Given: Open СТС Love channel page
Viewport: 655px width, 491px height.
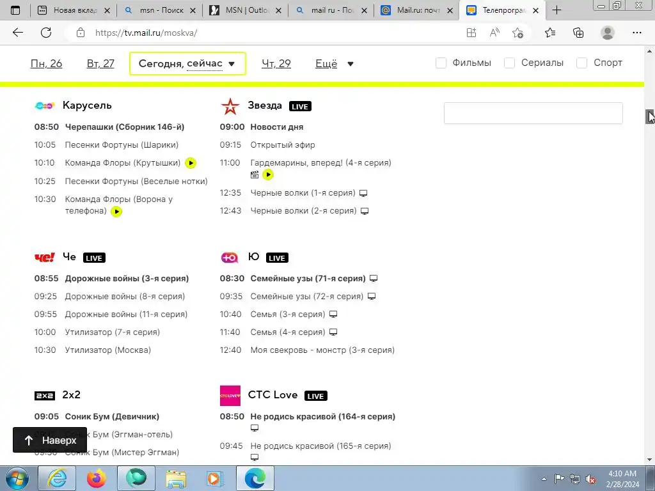Looking at the screenshot, I should coord(272,395).
